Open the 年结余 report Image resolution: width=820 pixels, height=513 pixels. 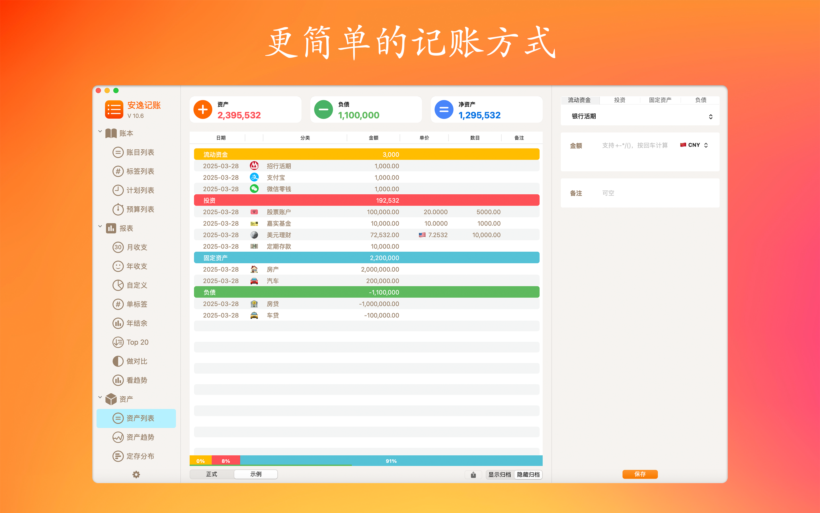point(136,323)
